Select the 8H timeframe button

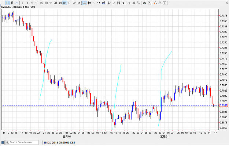coord(65,3)
